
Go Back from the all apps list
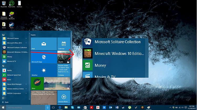5,102
